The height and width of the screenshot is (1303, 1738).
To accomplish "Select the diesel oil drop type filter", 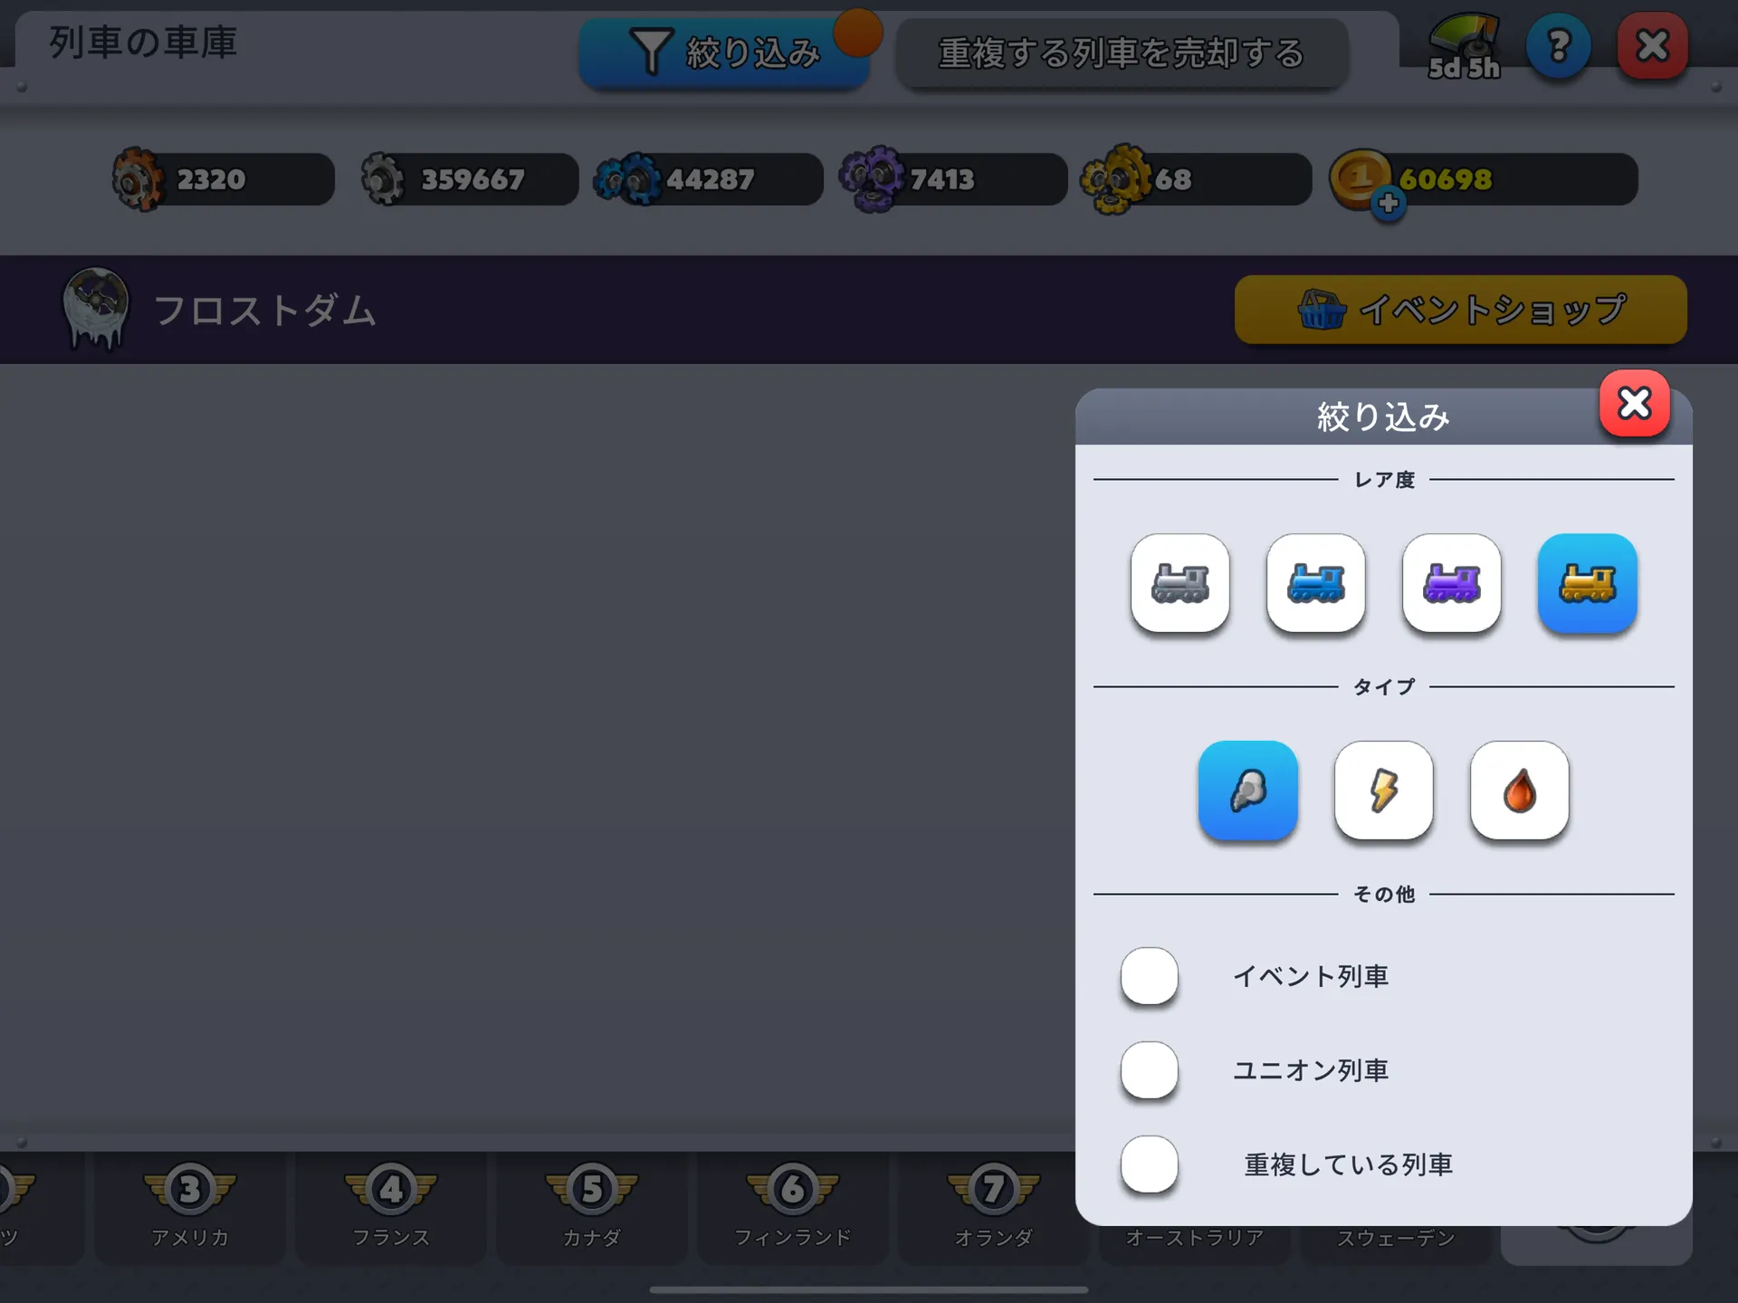I will (x=1519, y=790).
